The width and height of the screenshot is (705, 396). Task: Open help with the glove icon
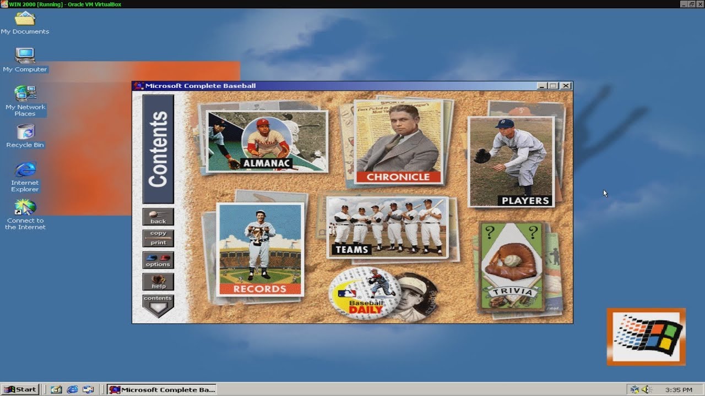coord(158,282)
